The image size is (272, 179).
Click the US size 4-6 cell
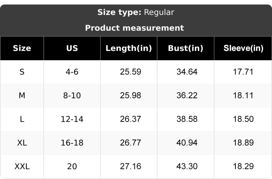click(x=72, y=72)
